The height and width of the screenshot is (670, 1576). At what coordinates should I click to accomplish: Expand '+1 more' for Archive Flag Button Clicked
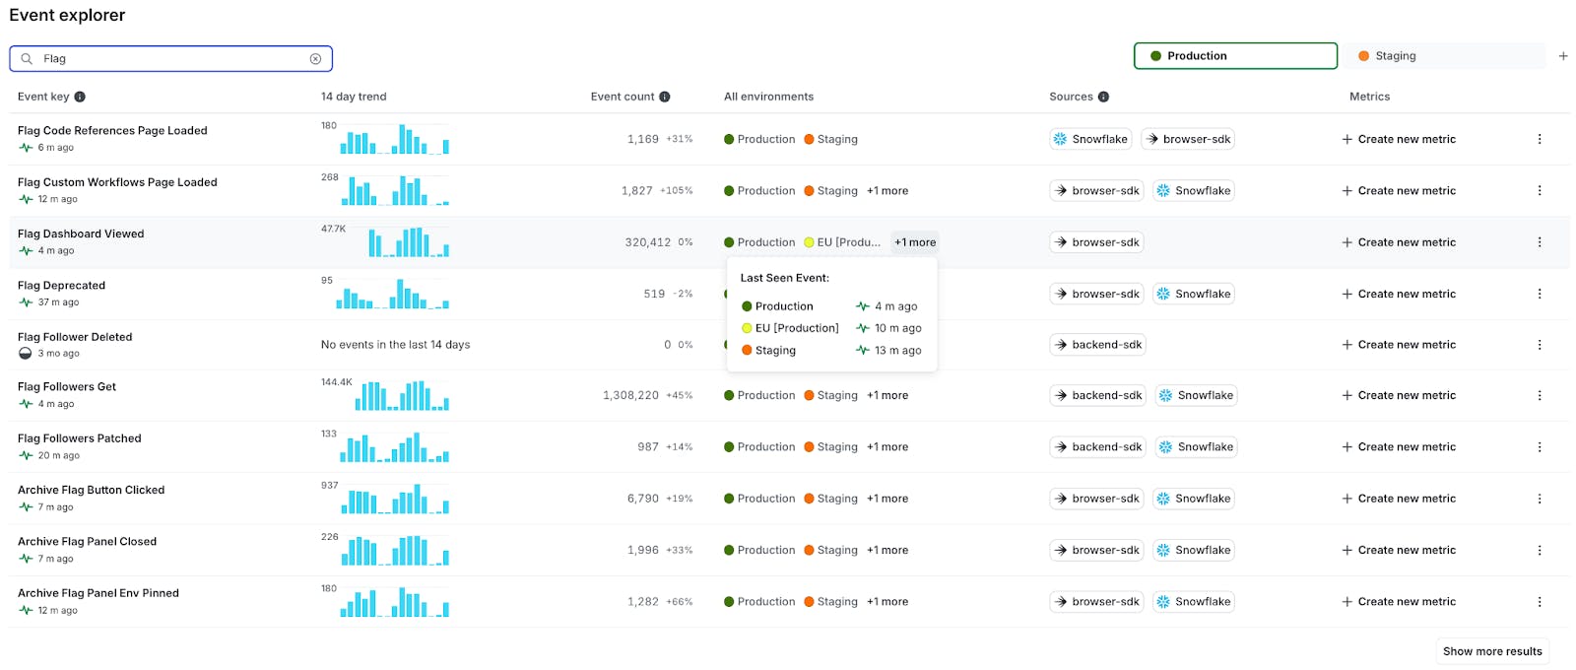[887, 499]
